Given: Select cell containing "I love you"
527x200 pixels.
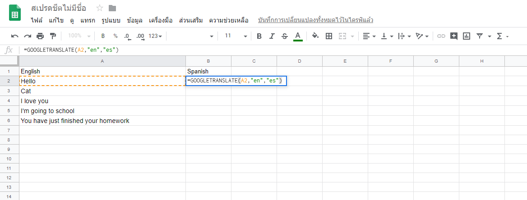Looking at the screenshot, I should click(102, 100).
